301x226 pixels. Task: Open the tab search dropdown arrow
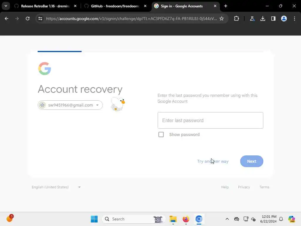[6, 6]
